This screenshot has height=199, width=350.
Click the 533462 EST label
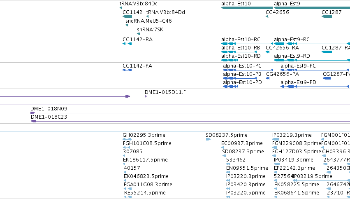pyautogui.click(x=236, y=160)
